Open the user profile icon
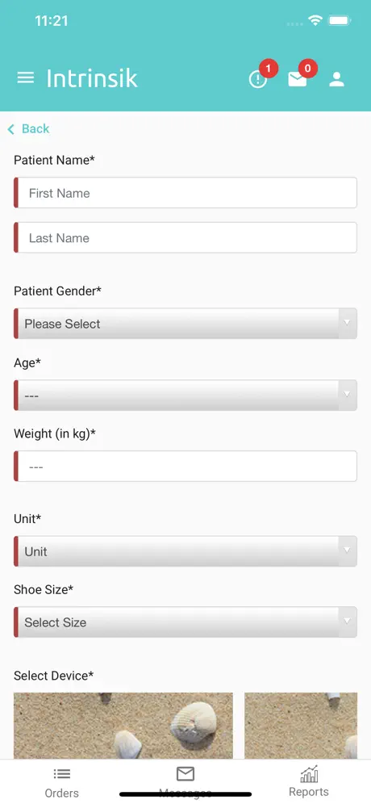Screen dimensions: 371x804 (336, 79)
